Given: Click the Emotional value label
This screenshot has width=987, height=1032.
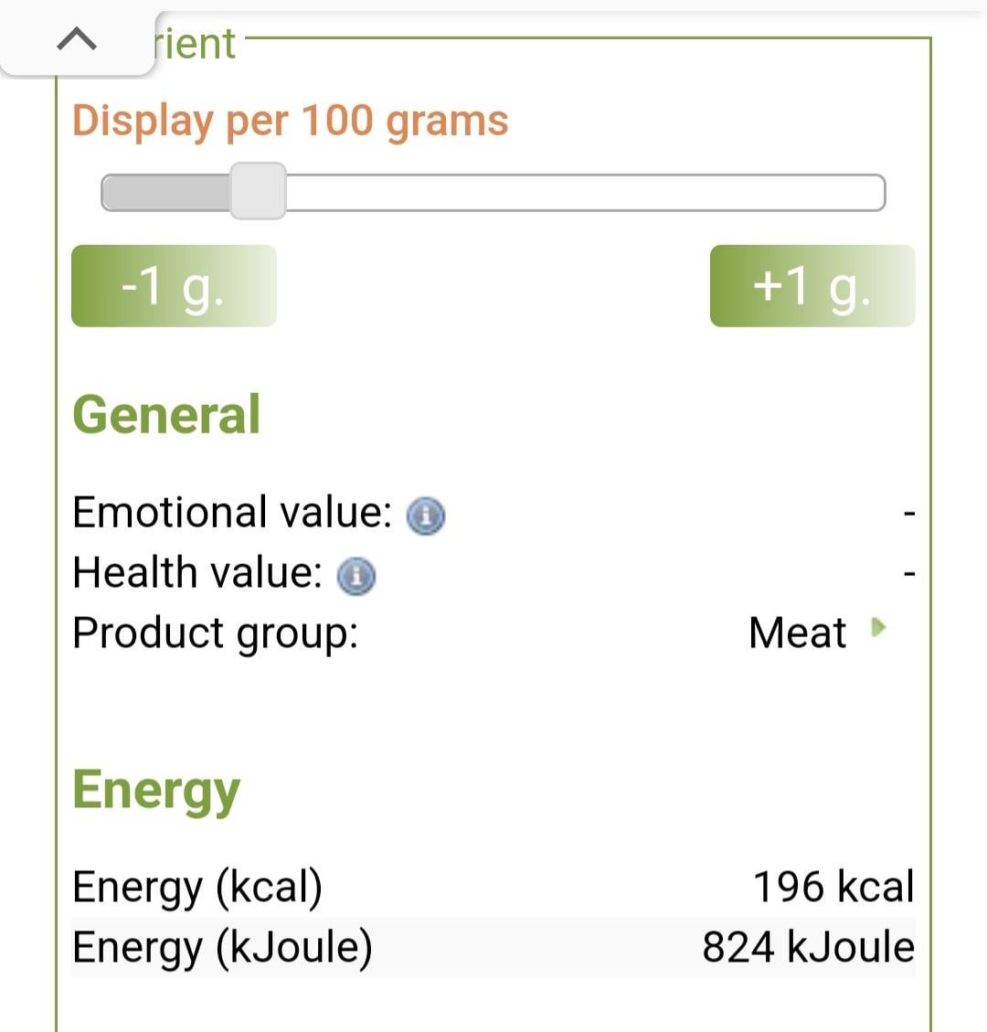Looking at the screenshot, I should click(x=232, y=512).
